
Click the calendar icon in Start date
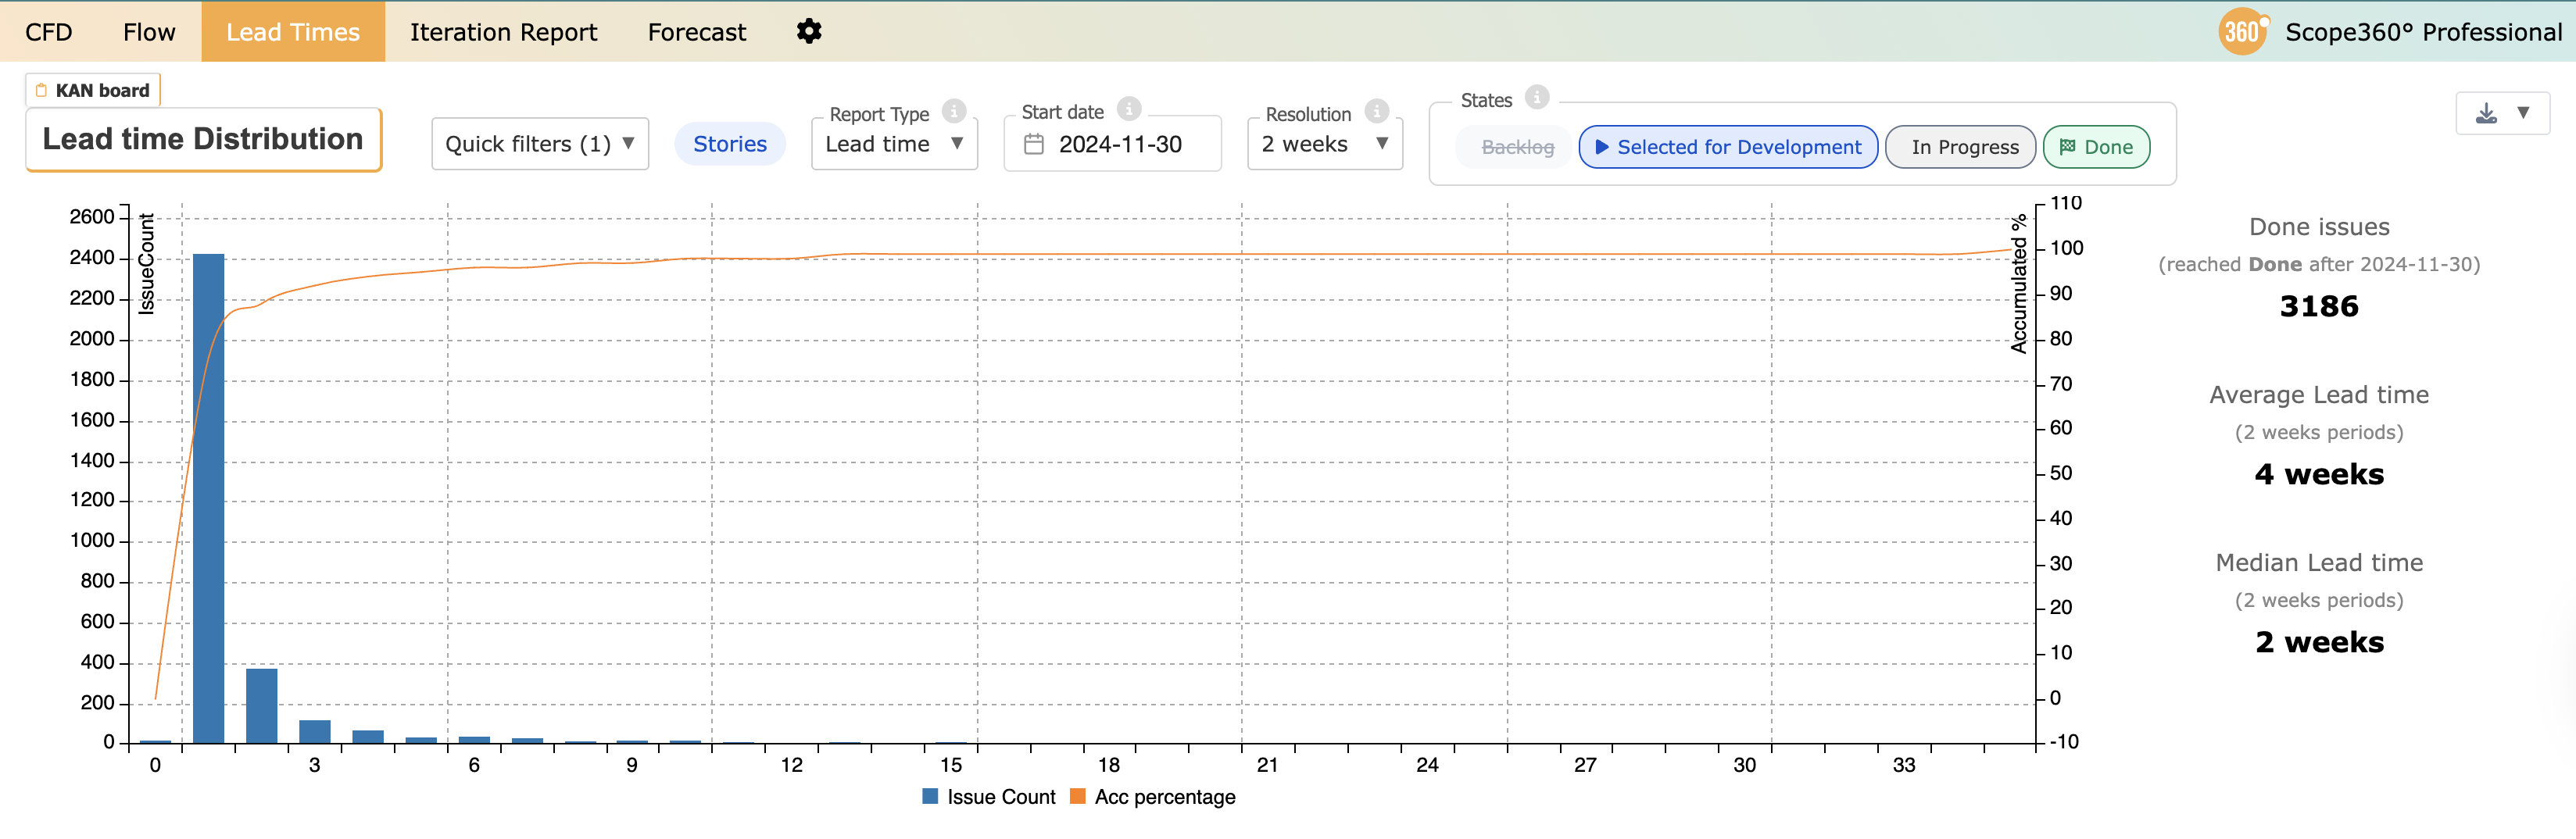click(x=1034, y=145)
